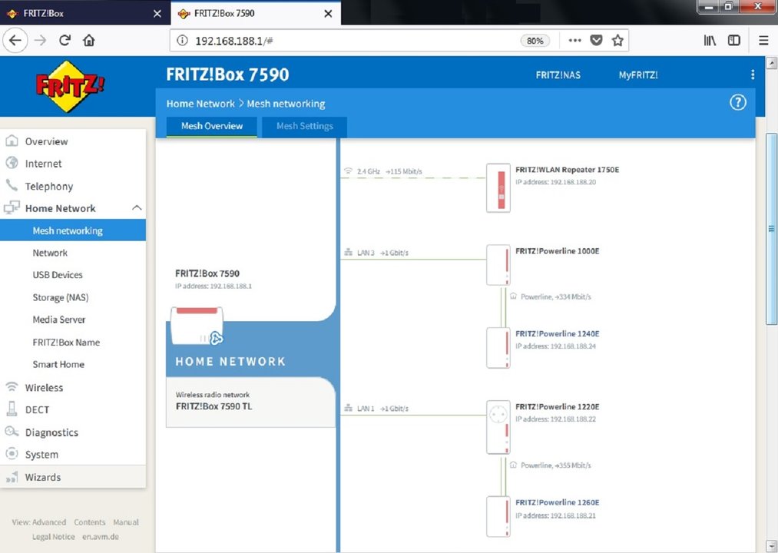The image size is (778, 553).
Task: Click the FRITZ!Powerline 1240E name link
Action: (x=558, y=333)
